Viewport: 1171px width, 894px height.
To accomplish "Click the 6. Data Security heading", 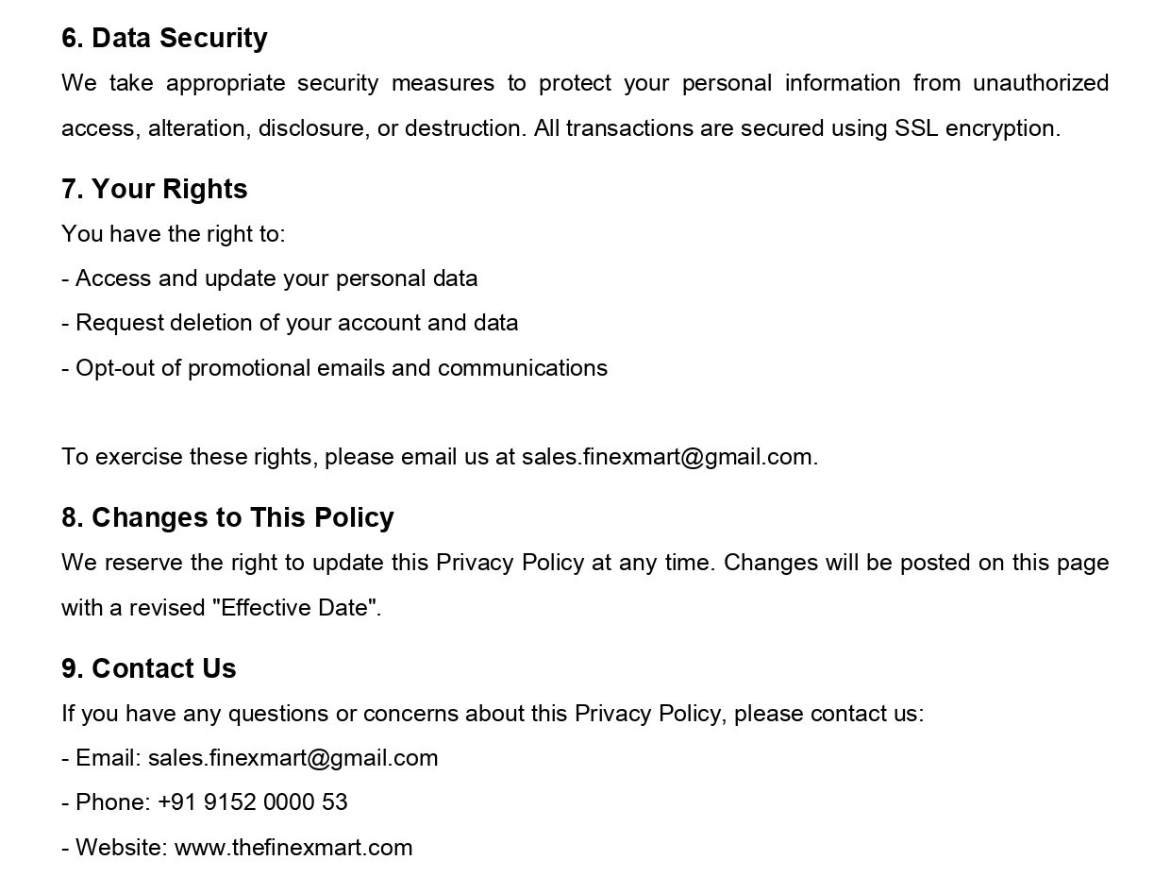I will click(x=164, y=38).
